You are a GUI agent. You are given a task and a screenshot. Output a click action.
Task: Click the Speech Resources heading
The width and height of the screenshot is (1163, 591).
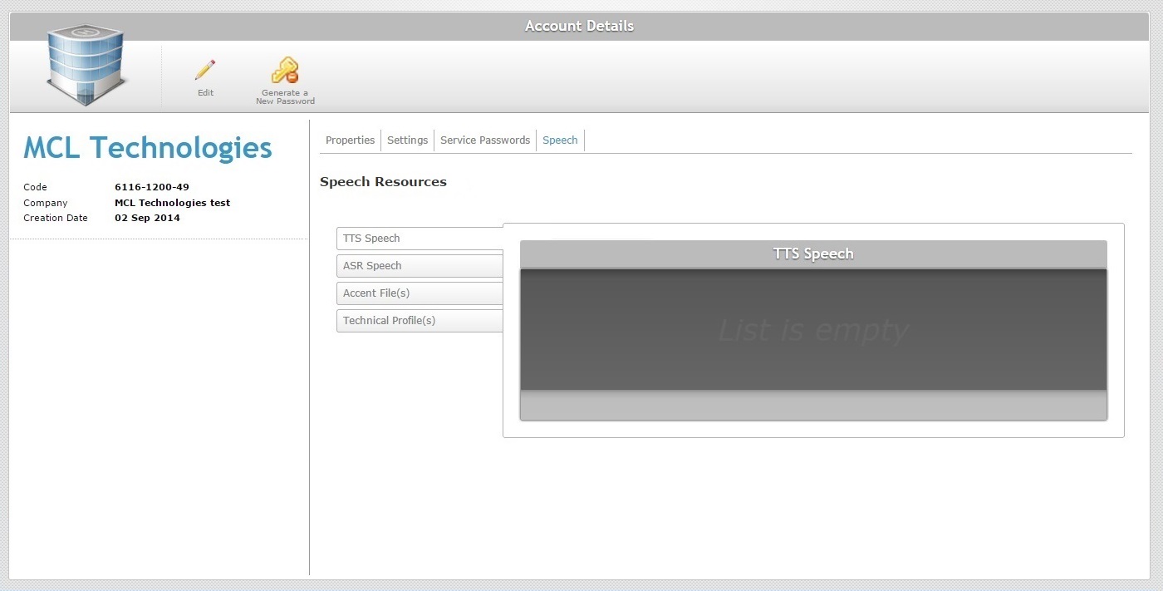383,182
